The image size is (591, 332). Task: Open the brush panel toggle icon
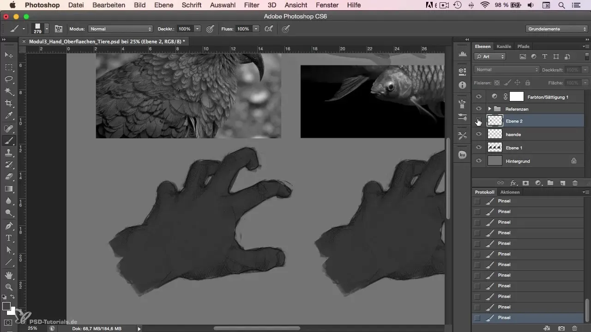pos(59,29)
